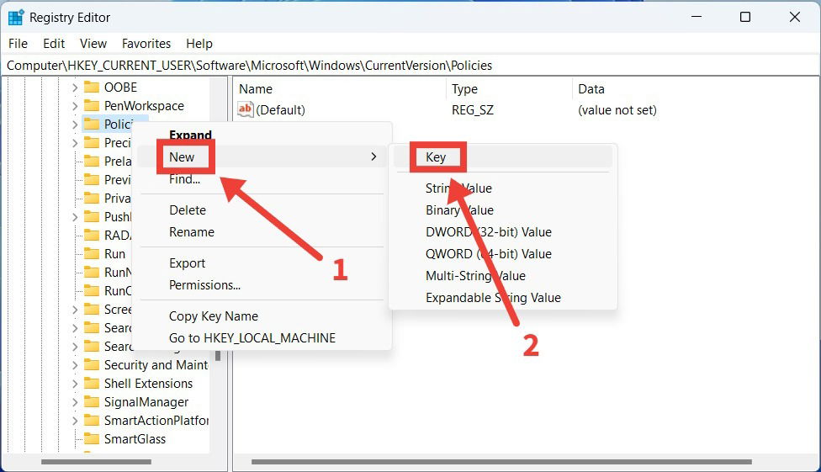Click the Shell Extensions folder icon

coord(92,383)
